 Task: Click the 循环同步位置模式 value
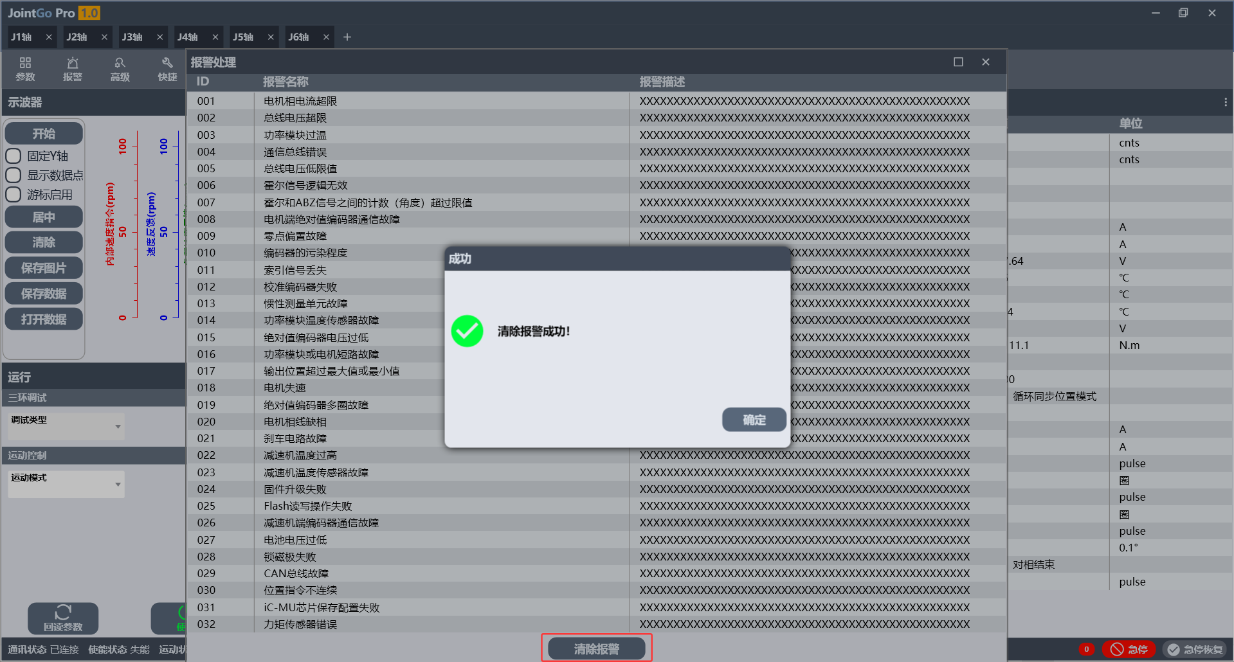[1055, 397]
